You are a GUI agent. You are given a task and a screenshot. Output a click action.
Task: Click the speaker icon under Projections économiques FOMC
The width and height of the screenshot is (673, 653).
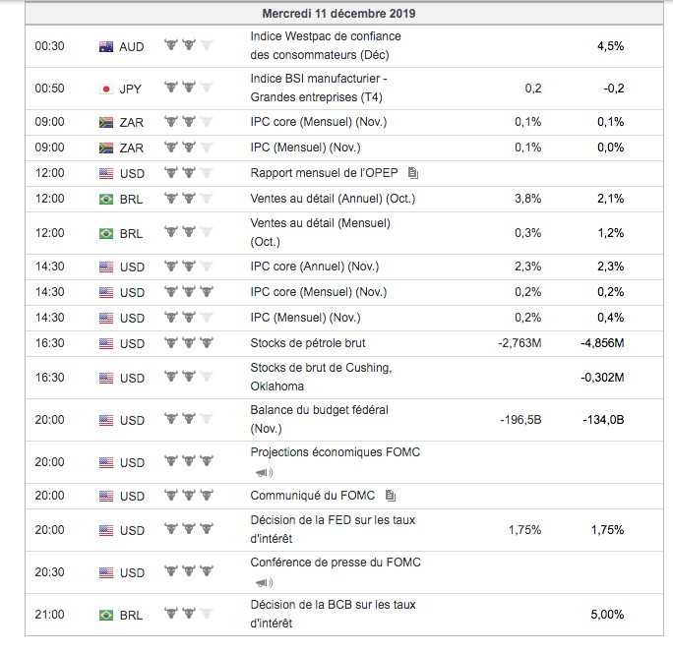264,472
